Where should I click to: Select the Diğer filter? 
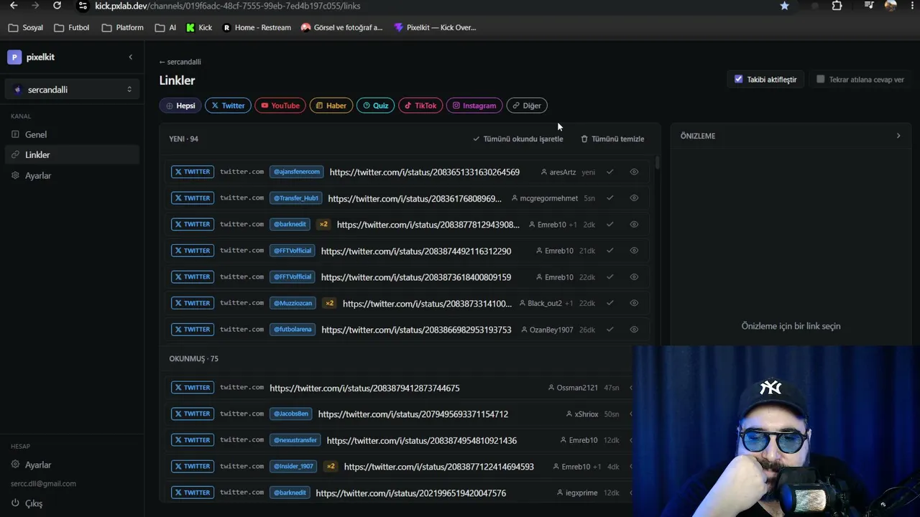point(527,106)
